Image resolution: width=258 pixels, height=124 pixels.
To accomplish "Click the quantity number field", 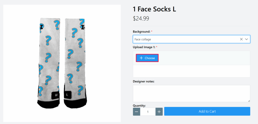I will click(x=148, y=112).
